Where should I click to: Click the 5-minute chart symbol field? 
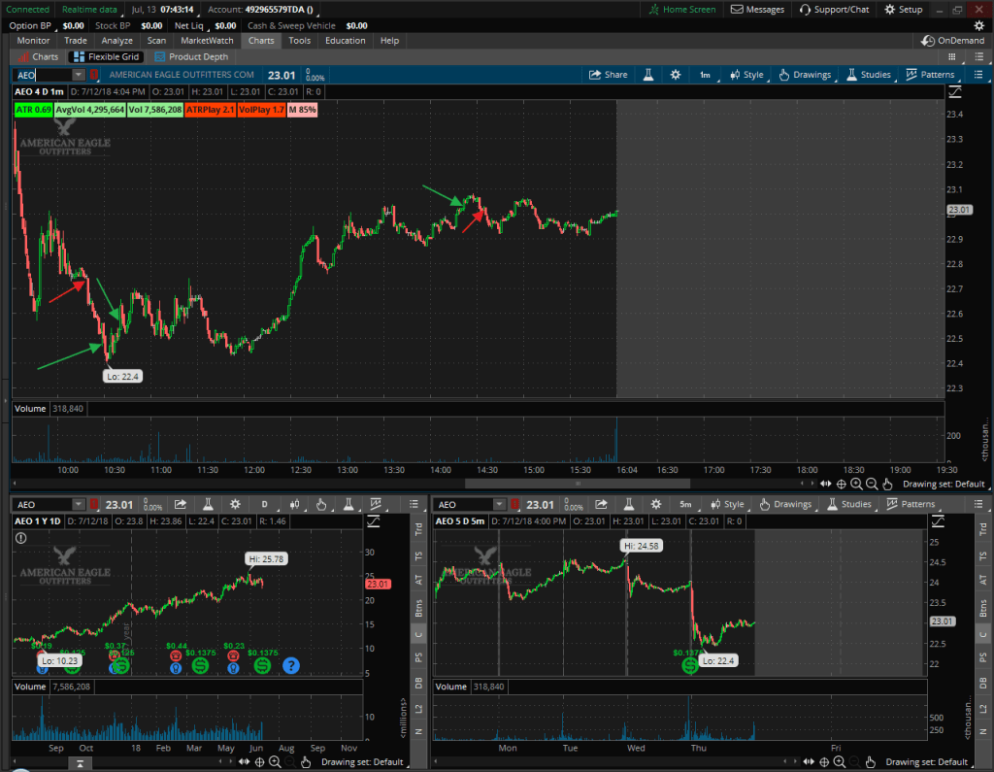pyautogui.click(x=464, y=504)
